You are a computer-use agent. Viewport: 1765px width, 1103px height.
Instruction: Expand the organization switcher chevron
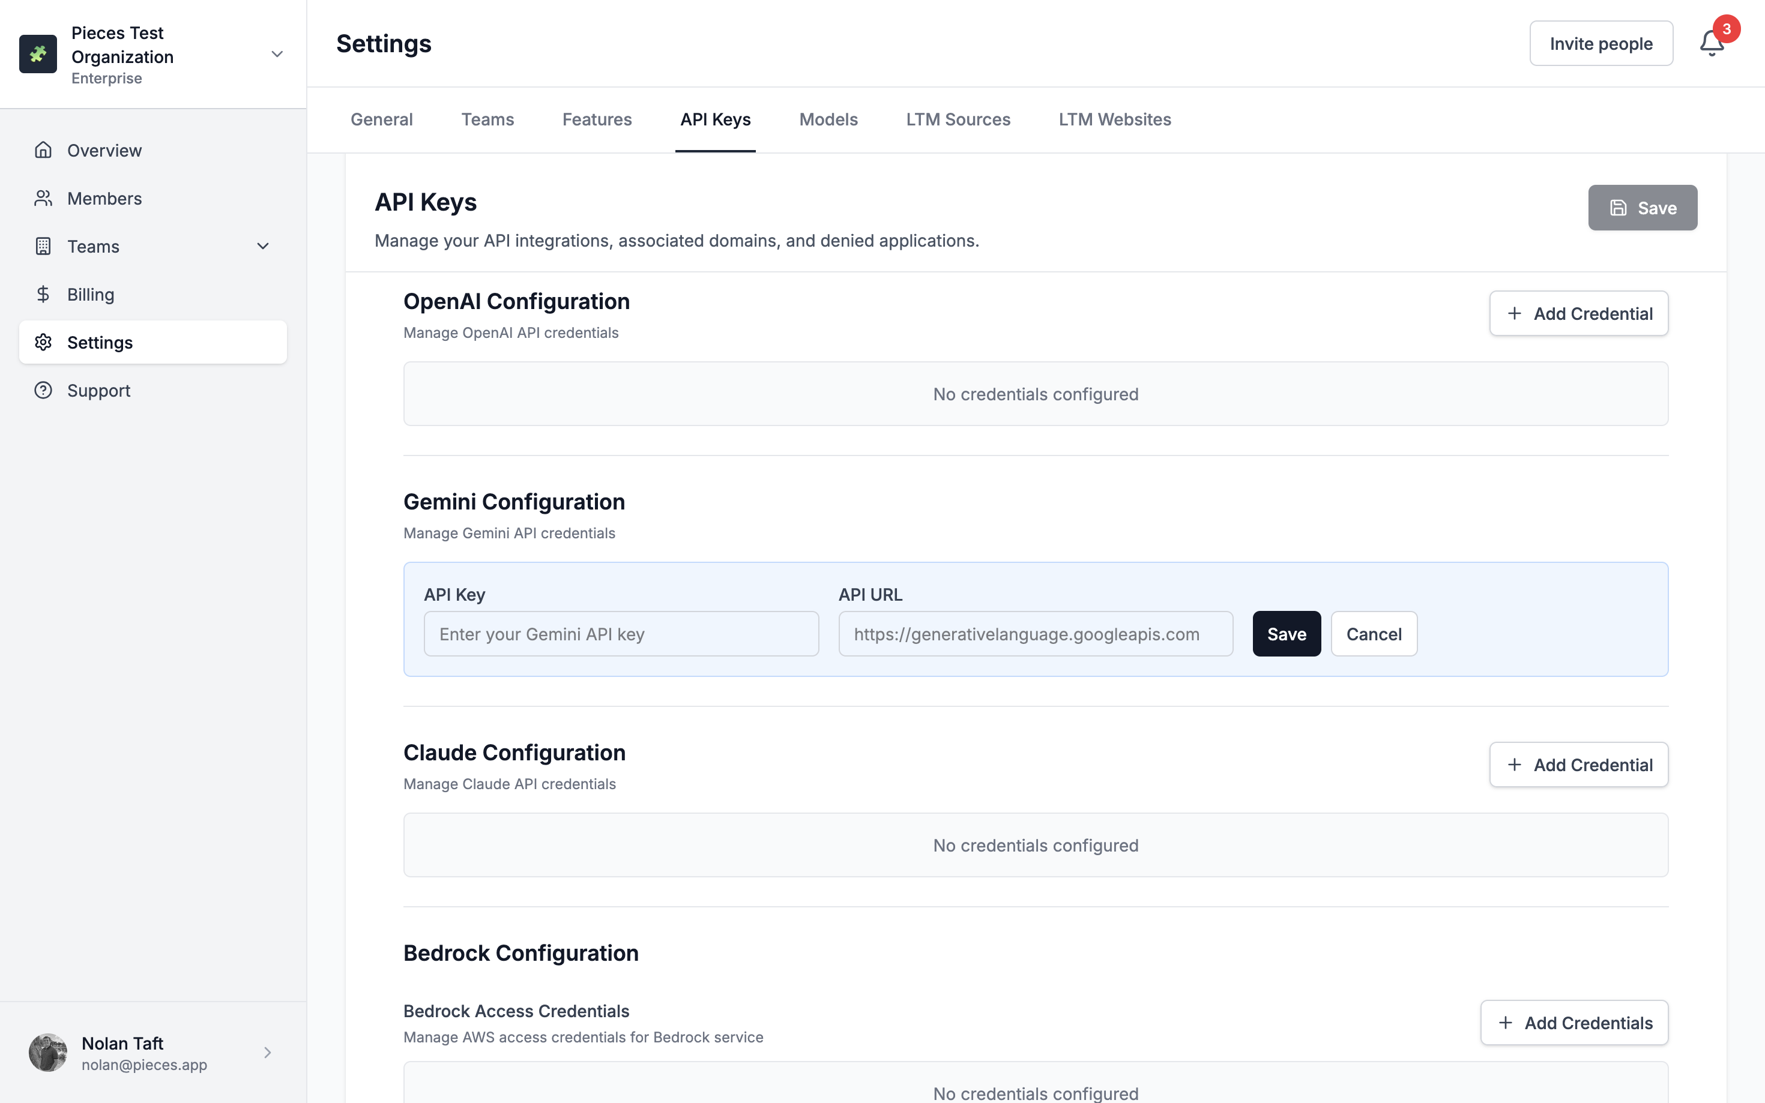(277, 54)
